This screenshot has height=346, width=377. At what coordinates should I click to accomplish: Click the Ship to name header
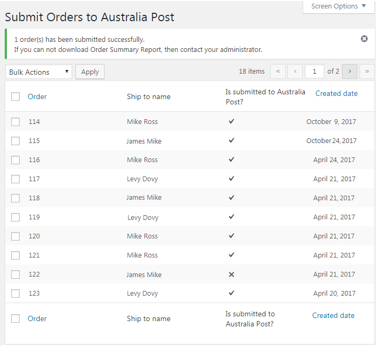click(x=149, y=96)
